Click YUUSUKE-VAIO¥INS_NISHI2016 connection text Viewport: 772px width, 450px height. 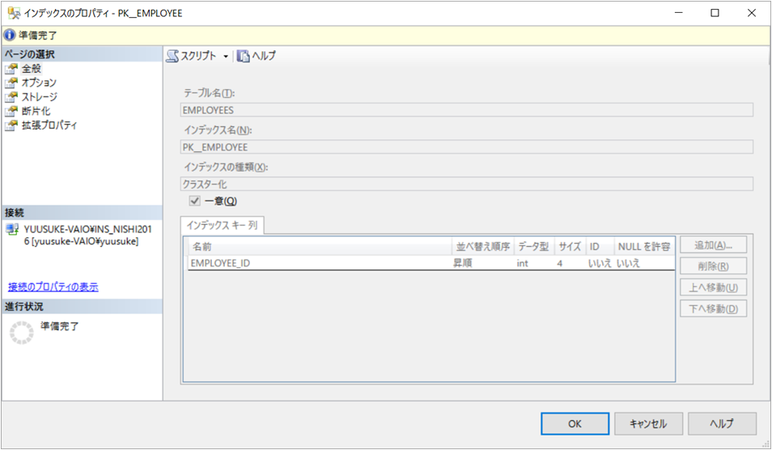point(88,236)
